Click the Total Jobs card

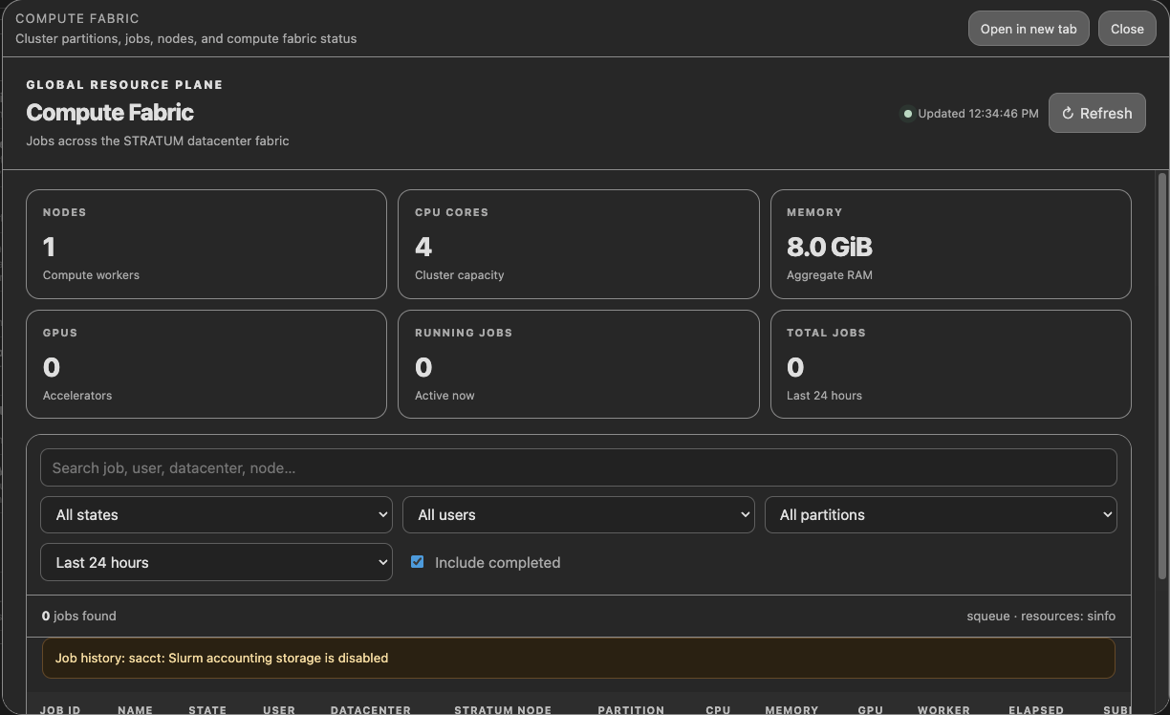[x=950, y=364]
